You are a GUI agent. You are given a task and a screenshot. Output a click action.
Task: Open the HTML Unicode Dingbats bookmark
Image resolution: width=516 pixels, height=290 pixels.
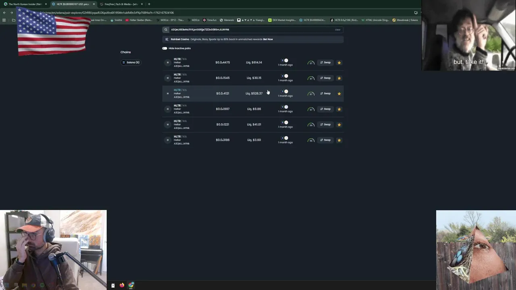375,20
